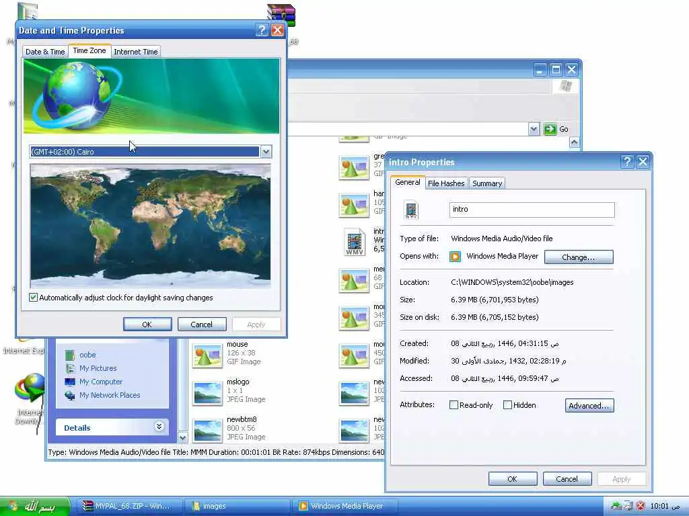Viewport: 689px width, 516px height.
Task: Open My Network Places link
Action: coord(110,395)
